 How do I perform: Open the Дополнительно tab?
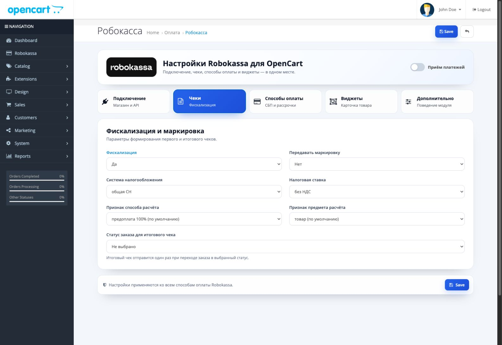pos(437,102)
